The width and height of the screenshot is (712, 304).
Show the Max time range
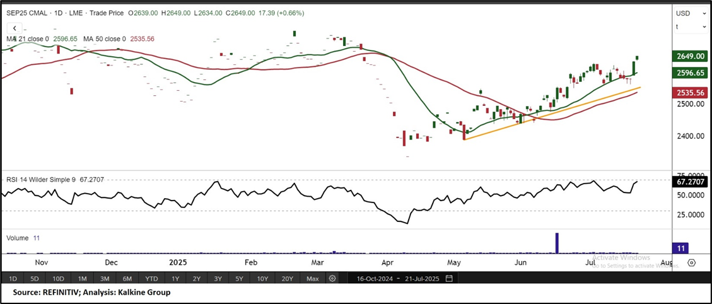pos(312,279)
